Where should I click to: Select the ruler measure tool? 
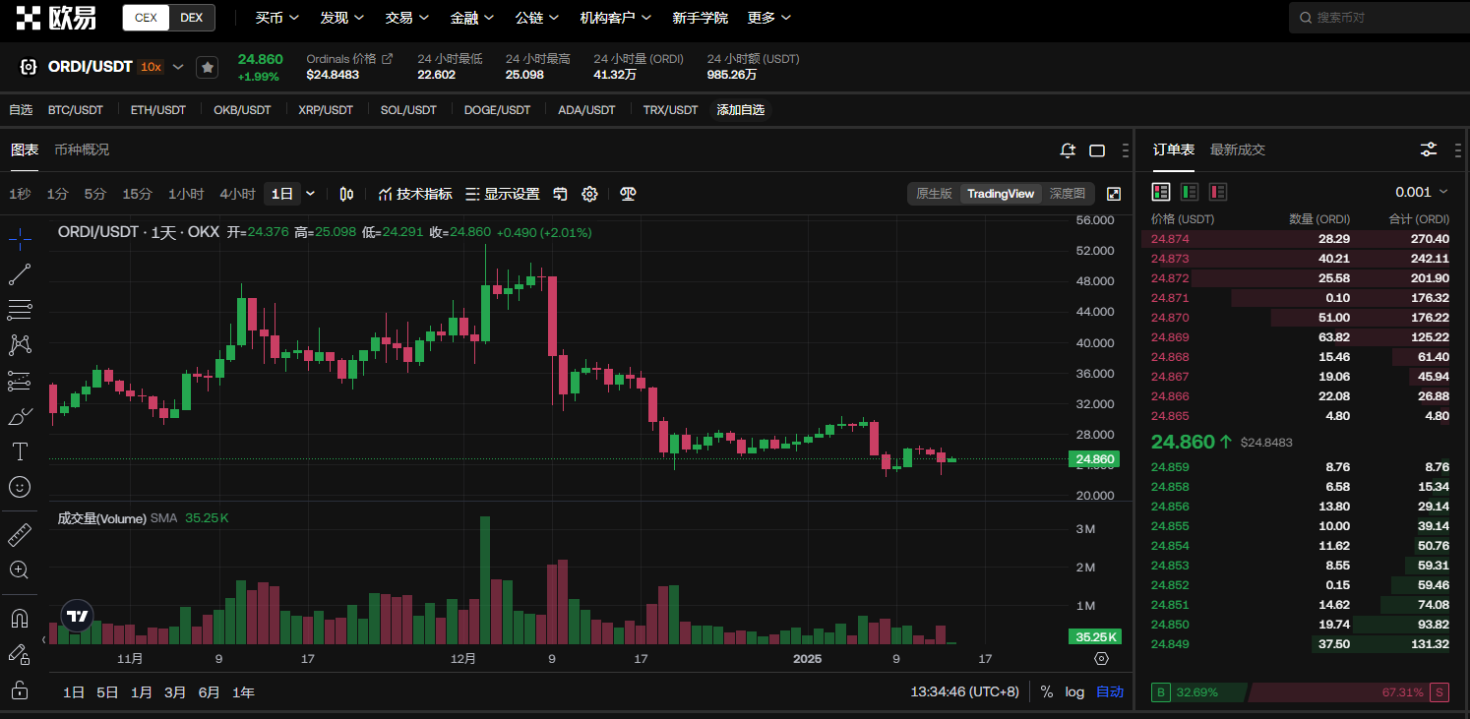coord(20,535)
